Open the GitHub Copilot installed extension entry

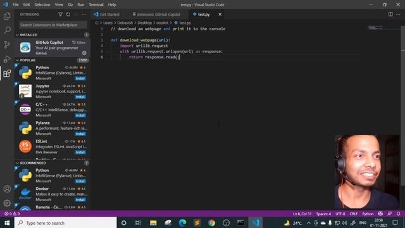pyautogui.click(x=53, y=47)
